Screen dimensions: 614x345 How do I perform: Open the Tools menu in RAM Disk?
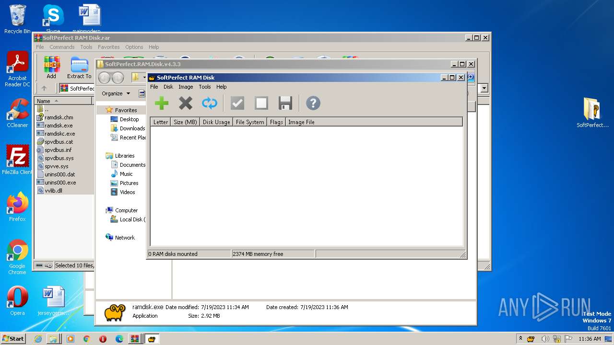205,87
